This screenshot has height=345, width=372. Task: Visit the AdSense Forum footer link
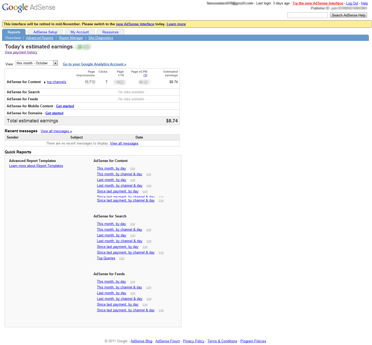pos(168,341)
